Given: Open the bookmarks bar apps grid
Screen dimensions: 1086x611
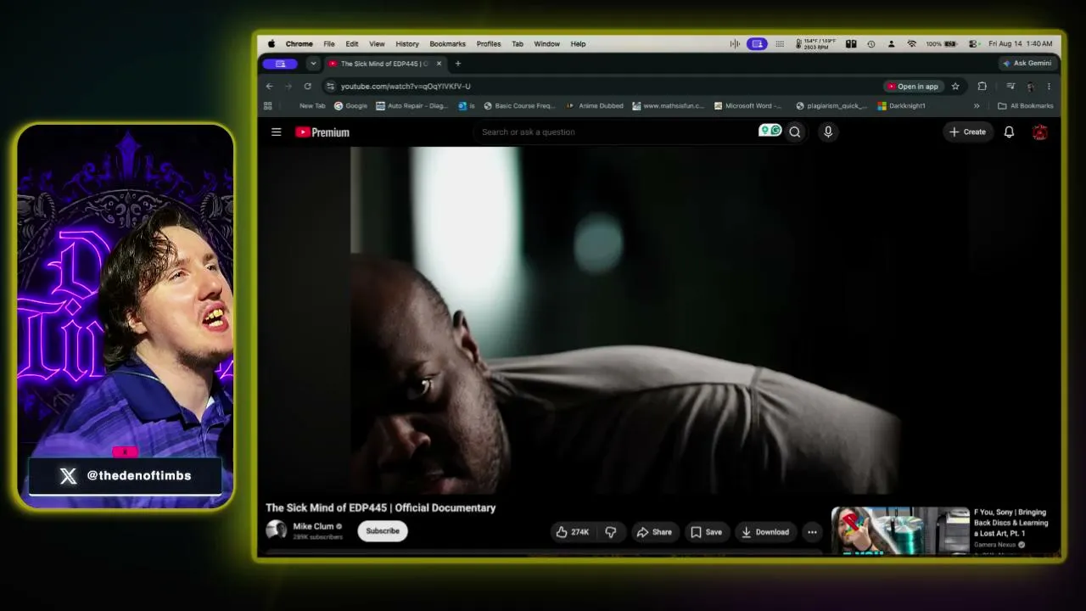Looking at the screenshot, I should point(268,106).
